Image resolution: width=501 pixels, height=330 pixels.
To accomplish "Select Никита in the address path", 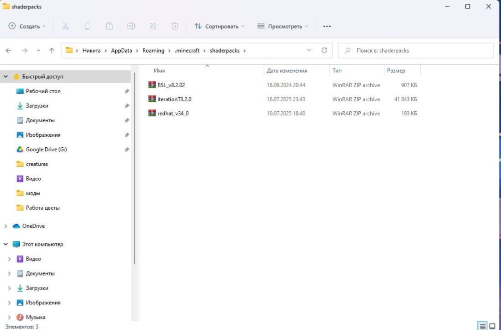I will 91,51.
